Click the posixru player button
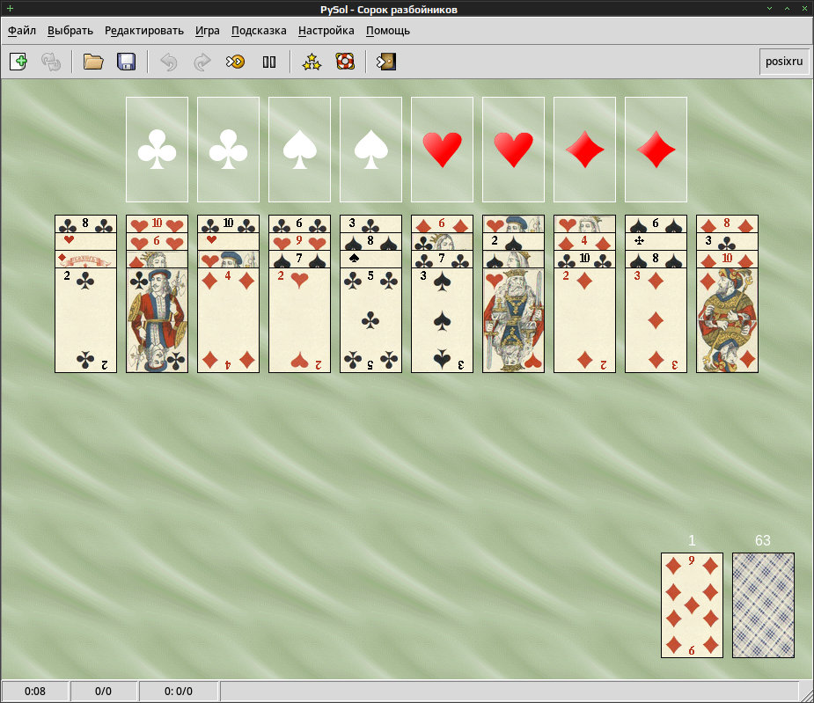814x703 pixels. (784, 62)
